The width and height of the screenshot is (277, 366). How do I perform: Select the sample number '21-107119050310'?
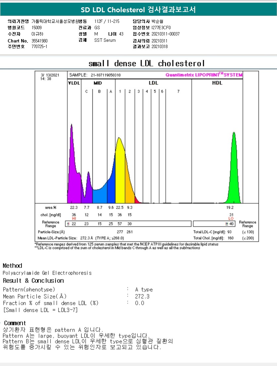coord(106,75)
